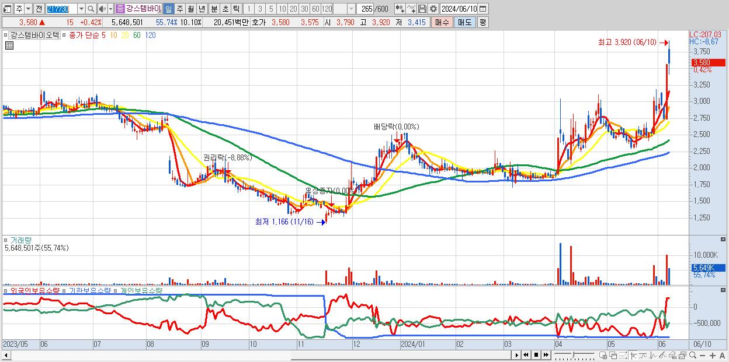Choose the 10 interval preset button

[282, 9]
